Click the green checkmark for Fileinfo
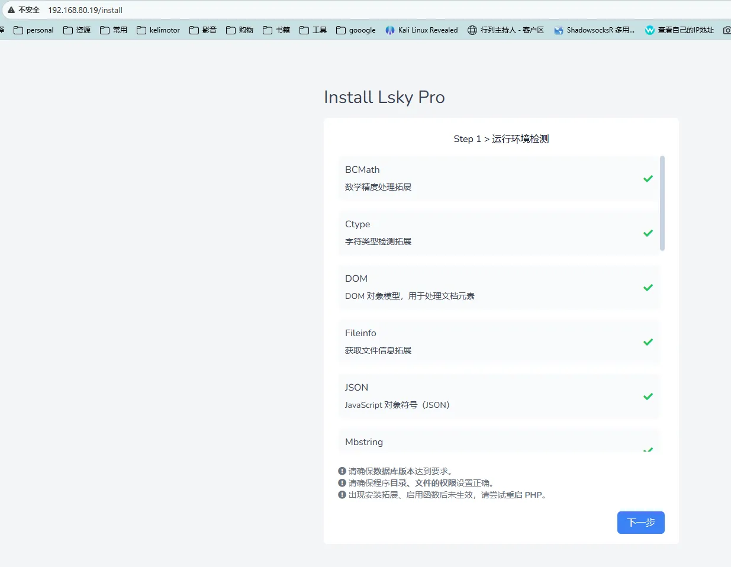731x567 pixels. (648, 342)
